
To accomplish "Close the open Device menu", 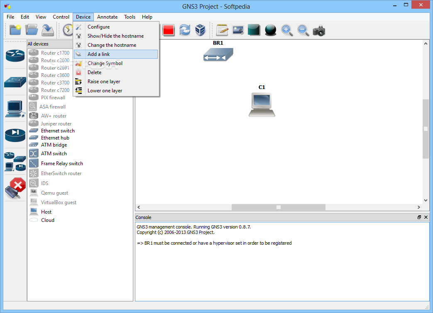I will (83, 17).
